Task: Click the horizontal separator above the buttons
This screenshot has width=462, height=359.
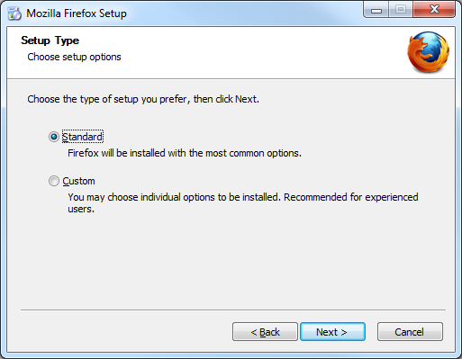Action: click(x=233, y=310)
